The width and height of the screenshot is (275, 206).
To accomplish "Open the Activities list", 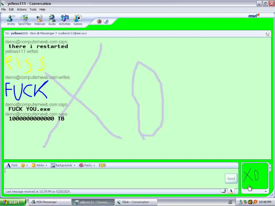I will [64, 20].
